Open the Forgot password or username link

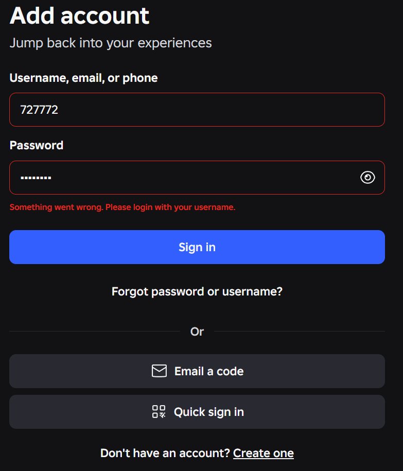pos(197,292)
